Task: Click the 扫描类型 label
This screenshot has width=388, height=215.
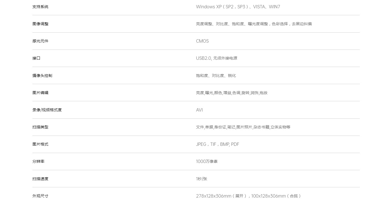Action: click(x=40, y=127)
